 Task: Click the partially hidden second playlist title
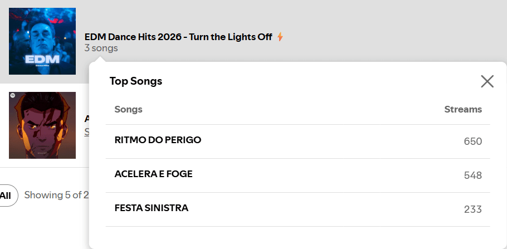pyautogui.click(x=86, y=118)
